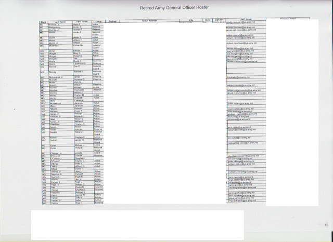
Task: Click email 'bill.nash@us.army.mil'
Action: tap(238, 116)
